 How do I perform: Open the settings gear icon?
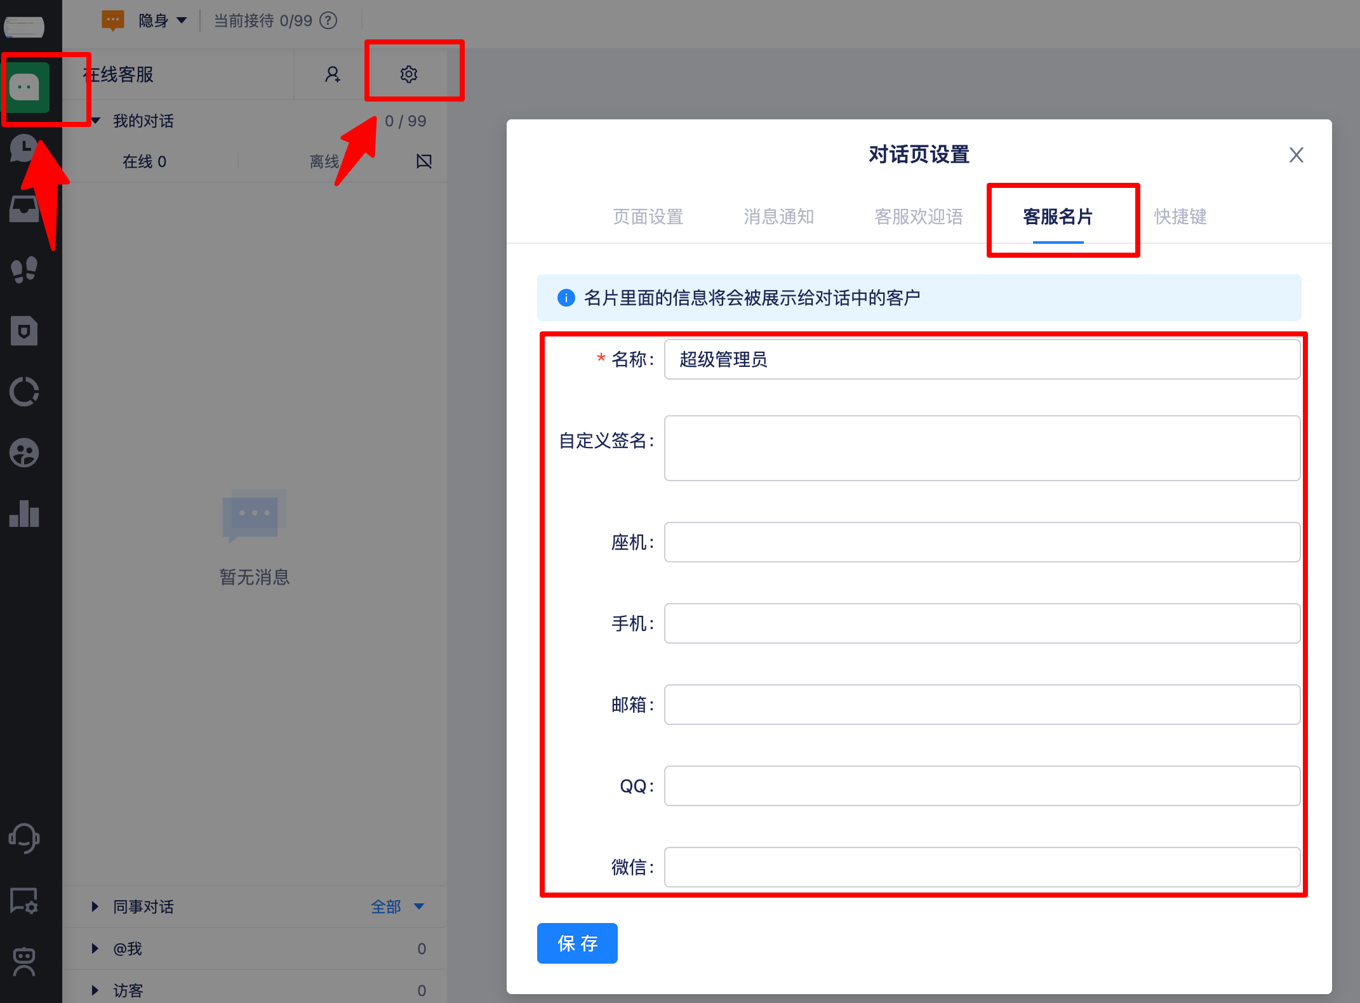pos(409,74)
